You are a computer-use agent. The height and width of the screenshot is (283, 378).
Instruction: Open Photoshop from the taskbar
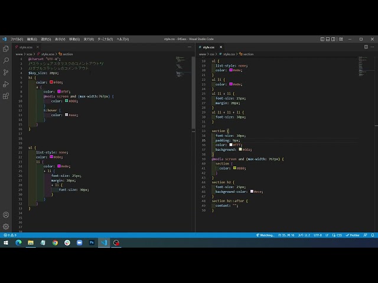coord(92,242)
